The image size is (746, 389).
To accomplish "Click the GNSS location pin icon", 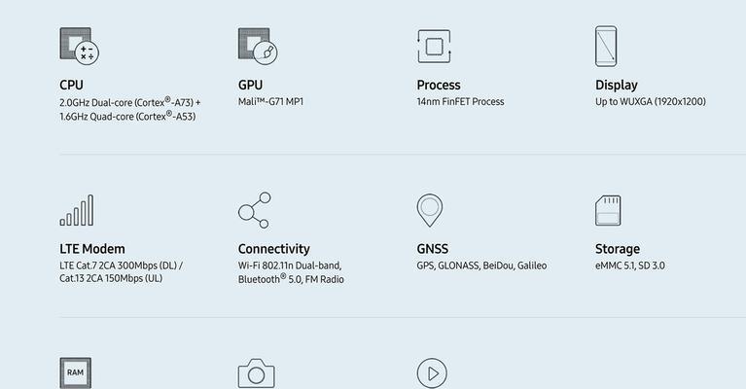I will pyautogui.click(x=430, y=210).
